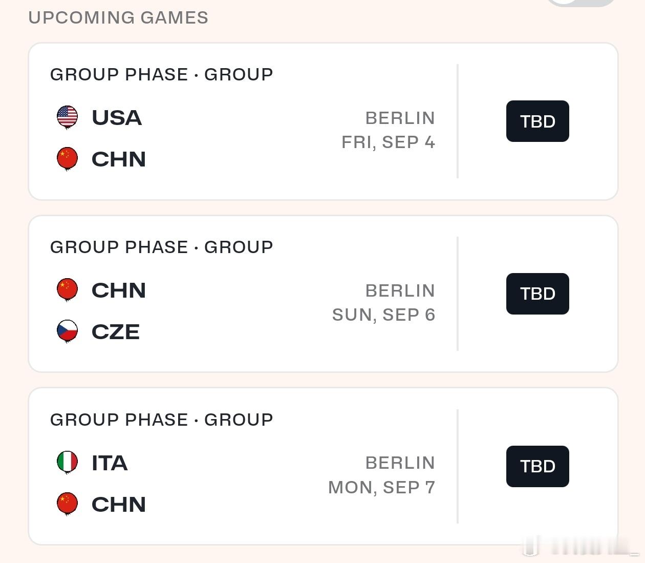Image resolution: width=645 pixels, height=563 pixels.
Task: Click the Czech Republic flag icon
Action: (x=67, y=331)
